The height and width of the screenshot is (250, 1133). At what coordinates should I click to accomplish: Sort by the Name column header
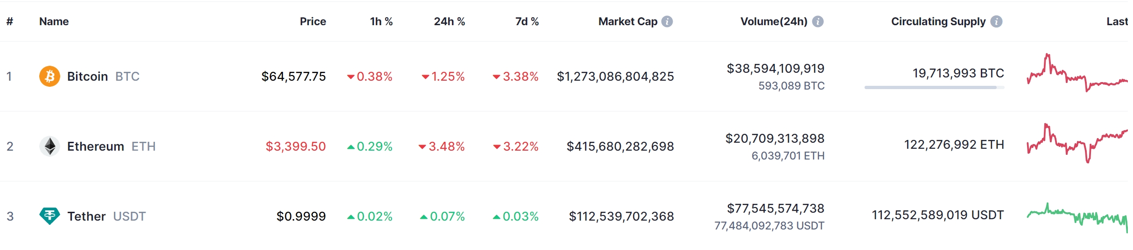[x=54, y=21]
